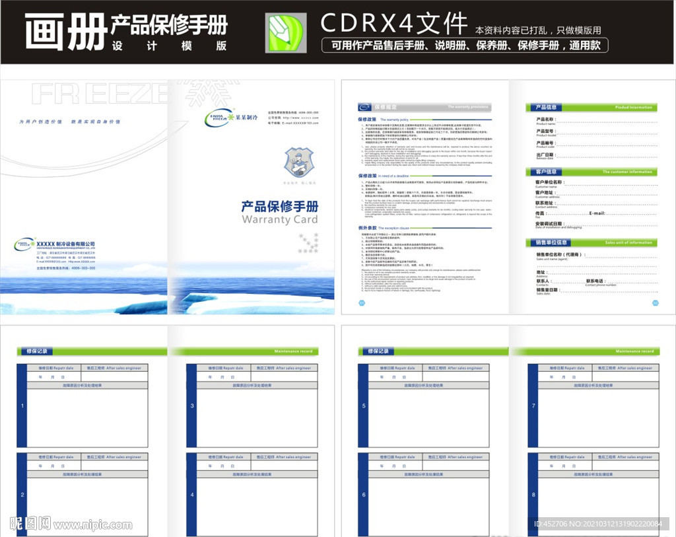This screenshot has height=537, width=676.
Task: Select the 本资料内容已打乱 note text
Action: click(x=538, y=30)
